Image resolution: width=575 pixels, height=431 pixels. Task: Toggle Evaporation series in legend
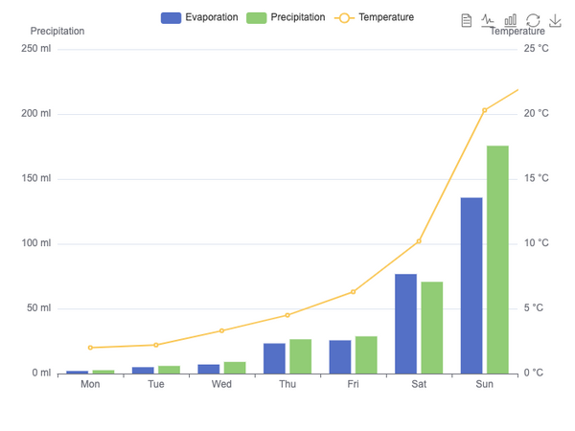(199, 17)
